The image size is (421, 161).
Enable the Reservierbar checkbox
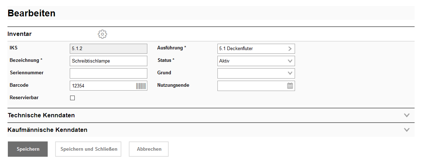73,98
